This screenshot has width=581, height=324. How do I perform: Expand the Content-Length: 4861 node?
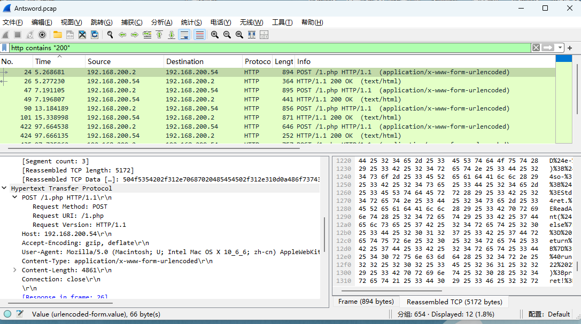[x=15, y=270]
